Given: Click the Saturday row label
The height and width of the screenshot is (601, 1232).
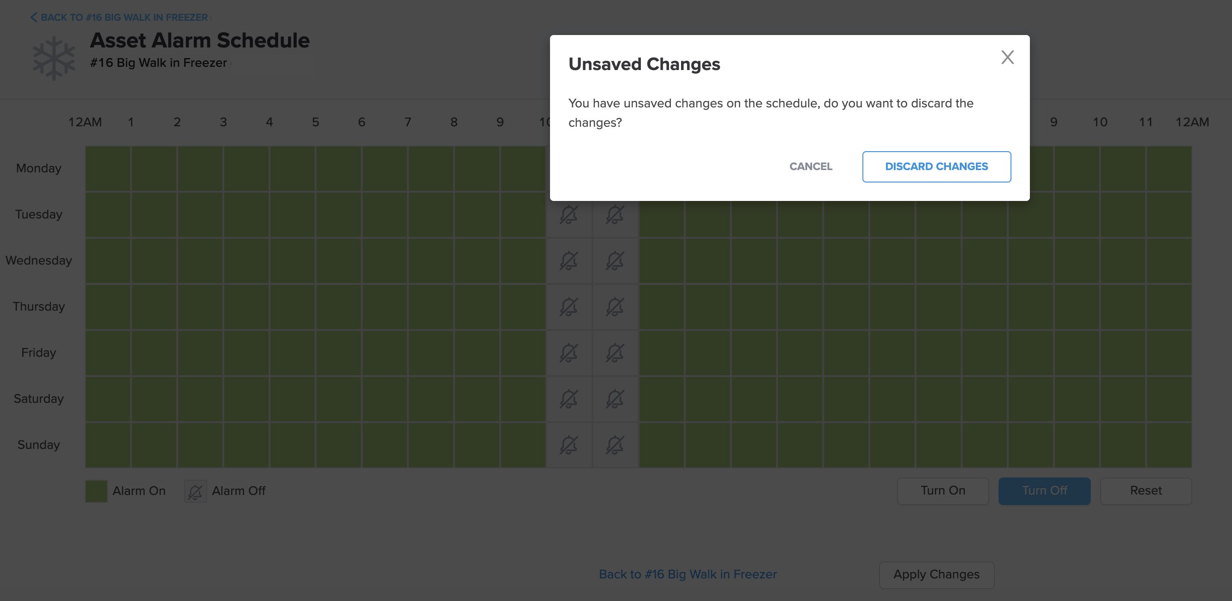Looking at the screenshot, I should coord(39,398).
